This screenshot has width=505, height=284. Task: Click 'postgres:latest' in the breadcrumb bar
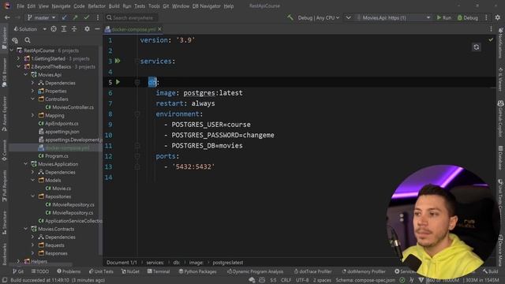tap(228, 263)
